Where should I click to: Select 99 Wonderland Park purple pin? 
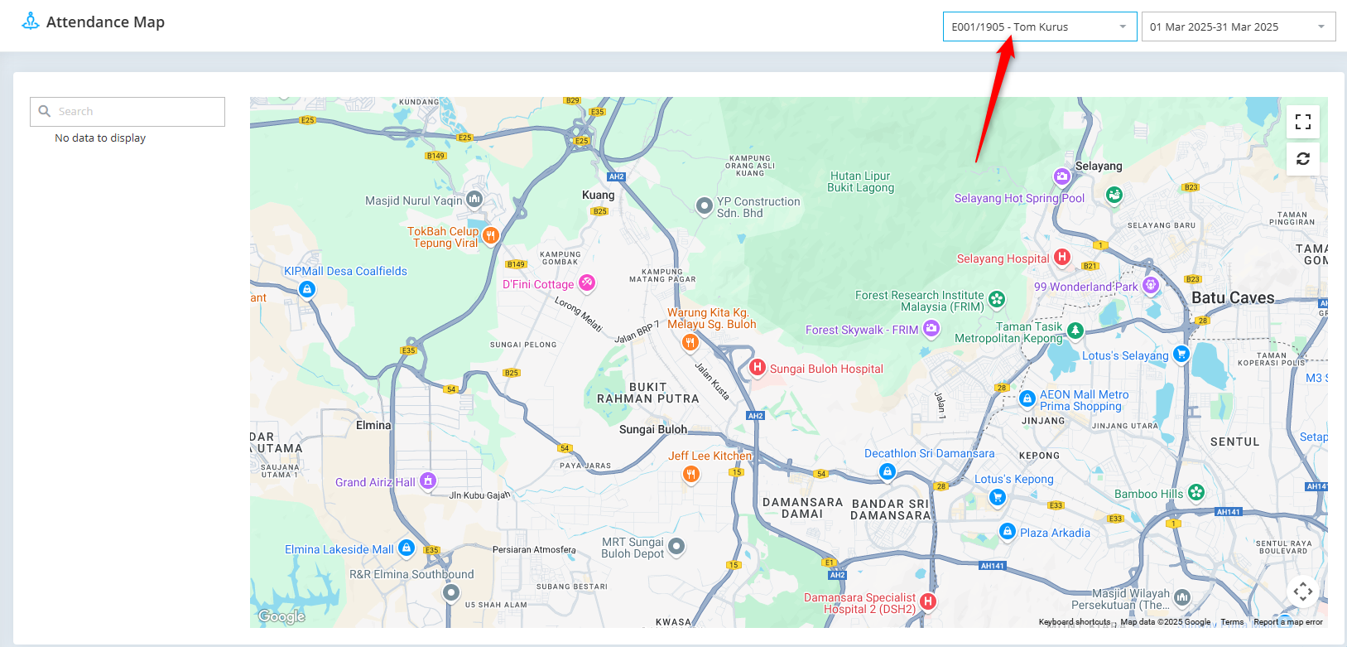tap(1150, 285)
